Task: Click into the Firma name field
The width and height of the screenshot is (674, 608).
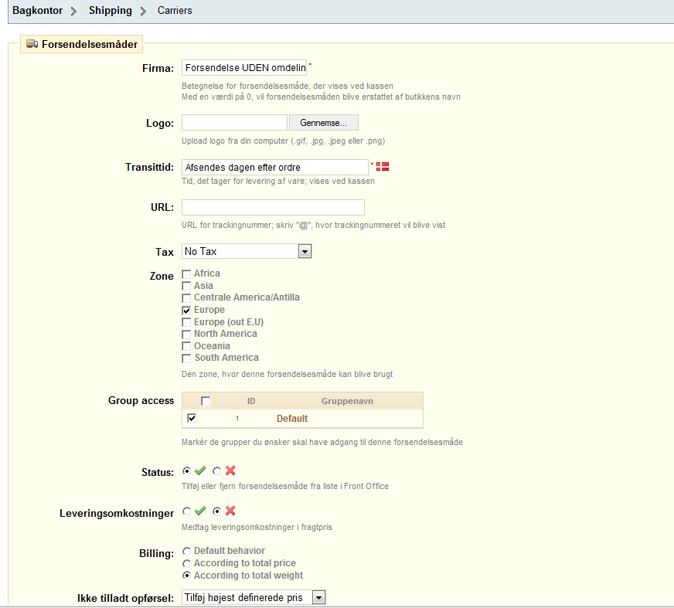Action: click(x=244, y=68)
